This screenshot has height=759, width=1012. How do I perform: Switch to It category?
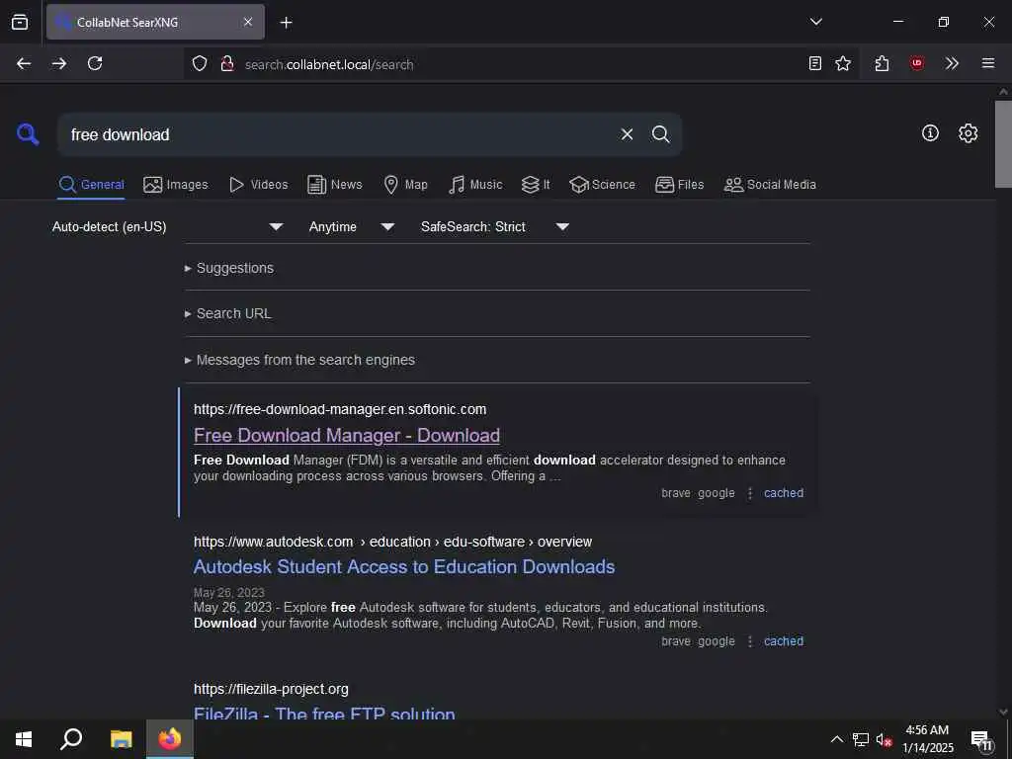pos(536,185)
